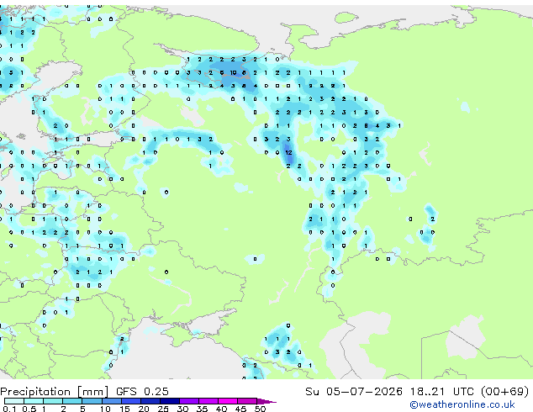
Task: Click the weatheronline.co.uk copyright link
Action: pos(462,404)
